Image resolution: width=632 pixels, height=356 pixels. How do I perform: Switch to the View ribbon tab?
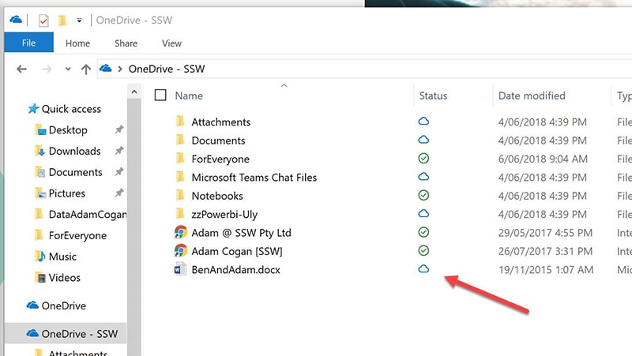[171, 43]
